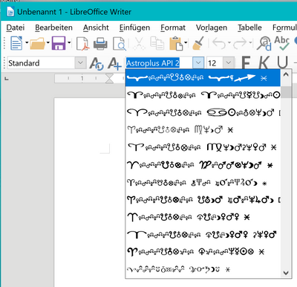Expand the New document dropdown arrow
Viewport: 297px width, 287px height.
[27, 43]
